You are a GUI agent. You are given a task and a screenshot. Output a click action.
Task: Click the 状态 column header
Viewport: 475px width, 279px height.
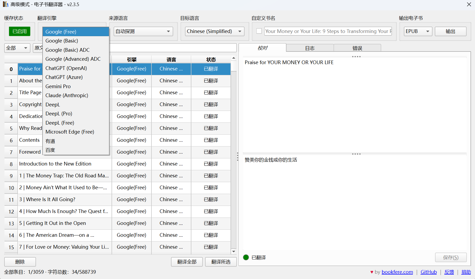pyautogui.click(x=211, y=59)
